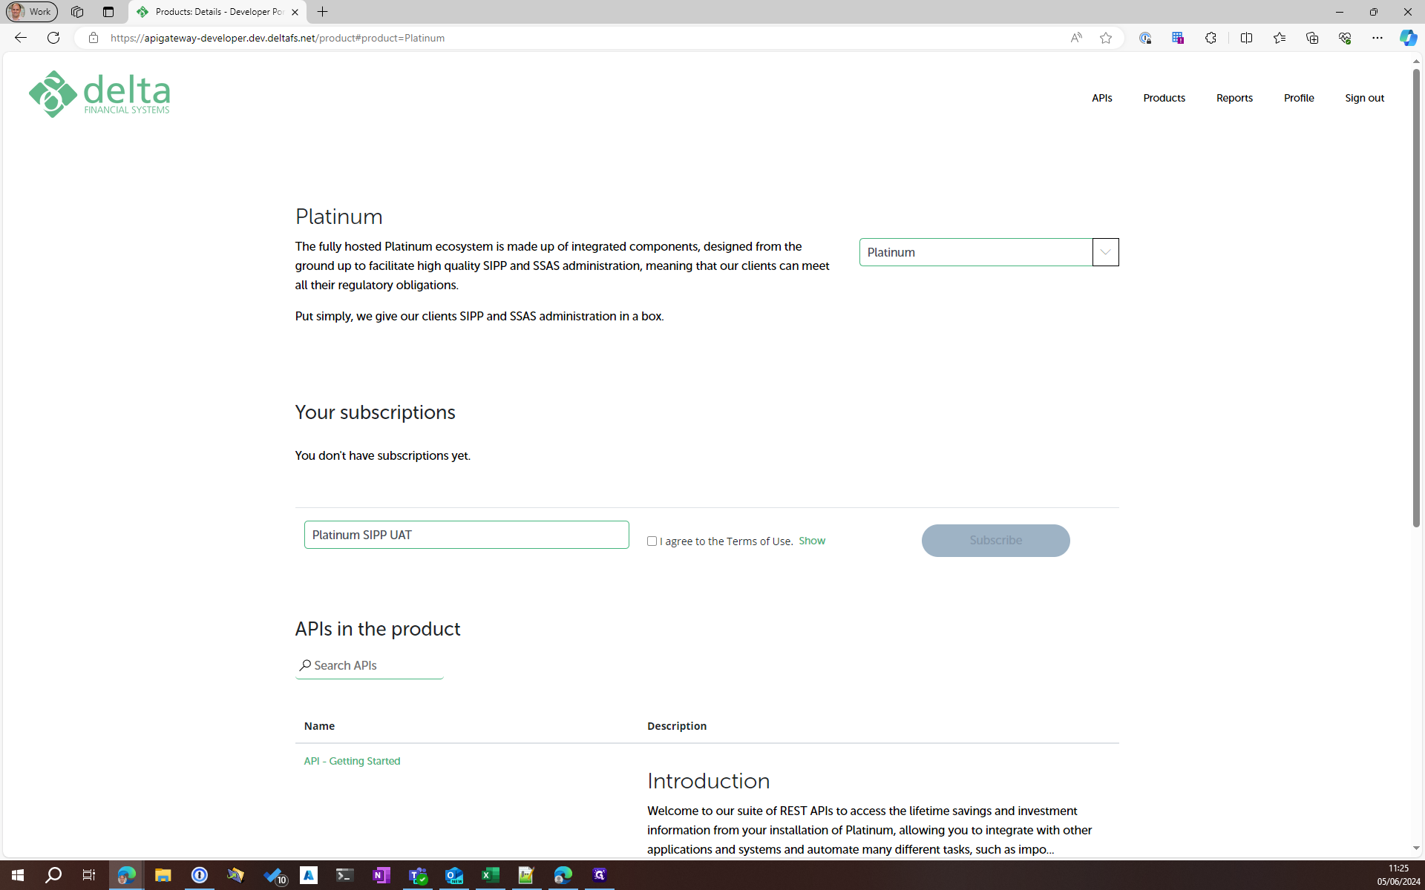This screenshot has width=1425, height=890.
Task: Turn on Read aloud from address bar
Action: pyautogui.click(x=1076, y=38)
